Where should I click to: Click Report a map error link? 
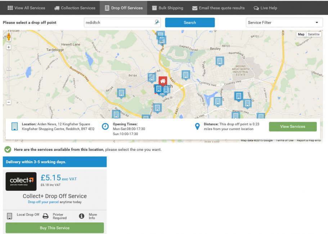click(x=309, y=140)
